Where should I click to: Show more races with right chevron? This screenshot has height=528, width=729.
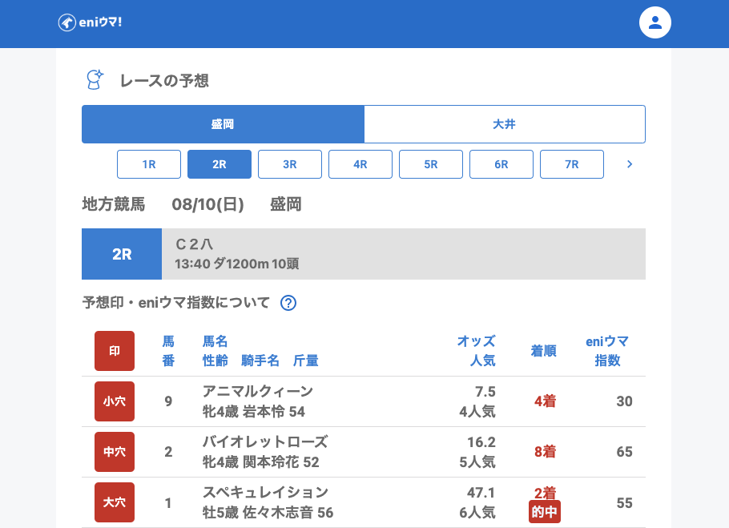(x=630, y=164)
